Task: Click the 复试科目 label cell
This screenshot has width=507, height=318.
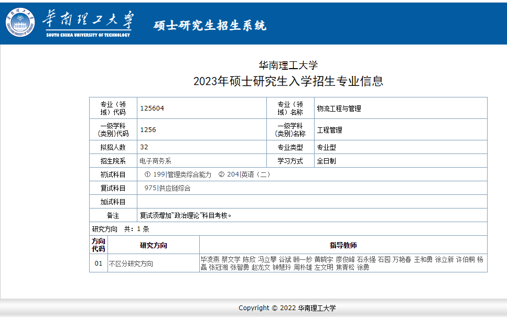Action: (x=113, y=188)
